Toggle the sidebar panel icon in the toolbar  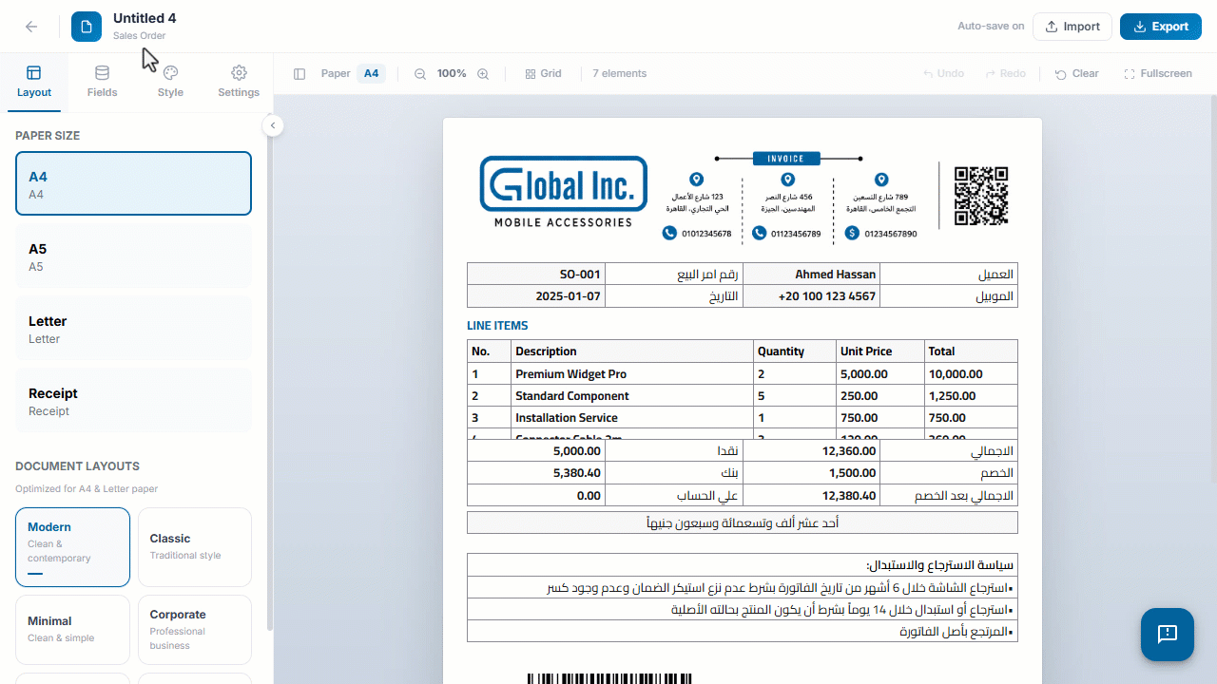click(299, 74)
